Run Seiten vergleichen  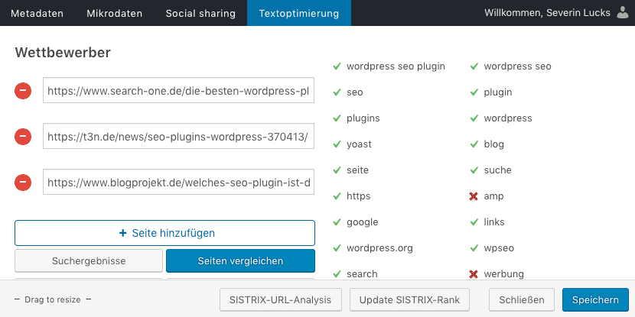pos(240,260)
